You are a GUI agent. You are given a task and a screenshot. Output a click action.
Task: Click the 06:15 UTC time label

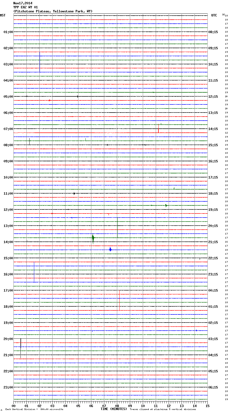(x=213, y=387)
